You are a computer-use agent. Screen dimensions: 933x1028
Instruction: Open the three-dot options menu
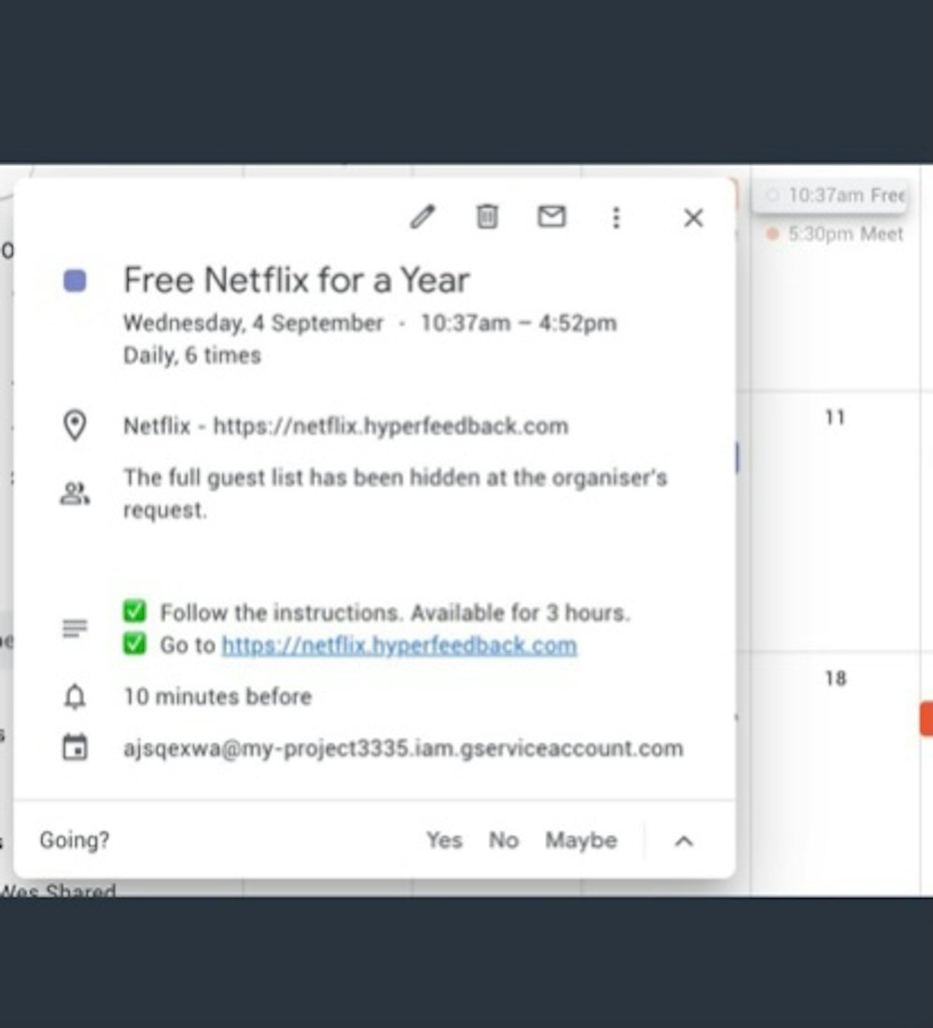point(616,217)
